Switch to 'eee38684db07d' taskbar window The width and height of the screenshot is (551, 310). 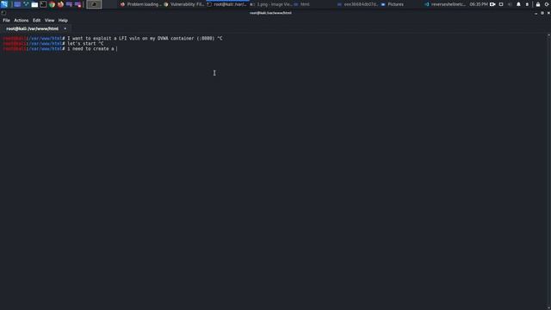click(x=357, y=4)
